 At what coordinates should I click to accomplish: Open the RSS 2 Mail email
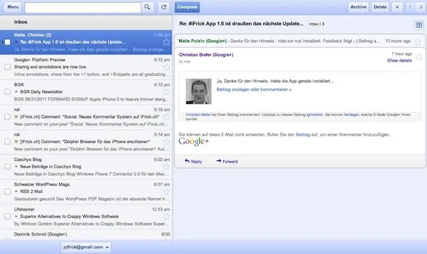[86, 192]
